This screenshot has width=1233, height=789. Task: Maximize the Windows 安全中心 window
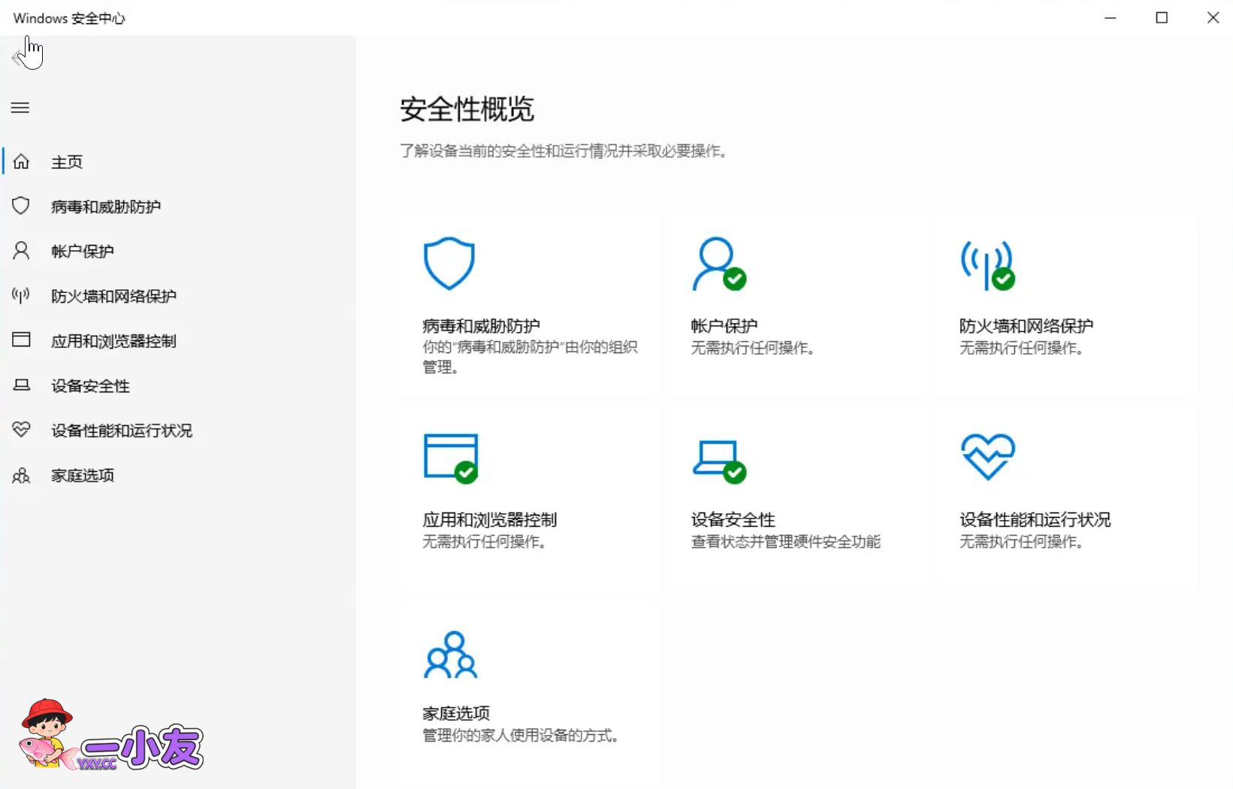1162,17
